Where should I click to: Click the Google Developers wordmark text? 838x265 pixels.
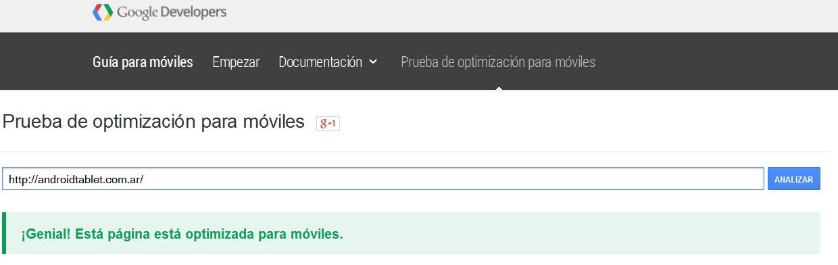coord(172,12)
